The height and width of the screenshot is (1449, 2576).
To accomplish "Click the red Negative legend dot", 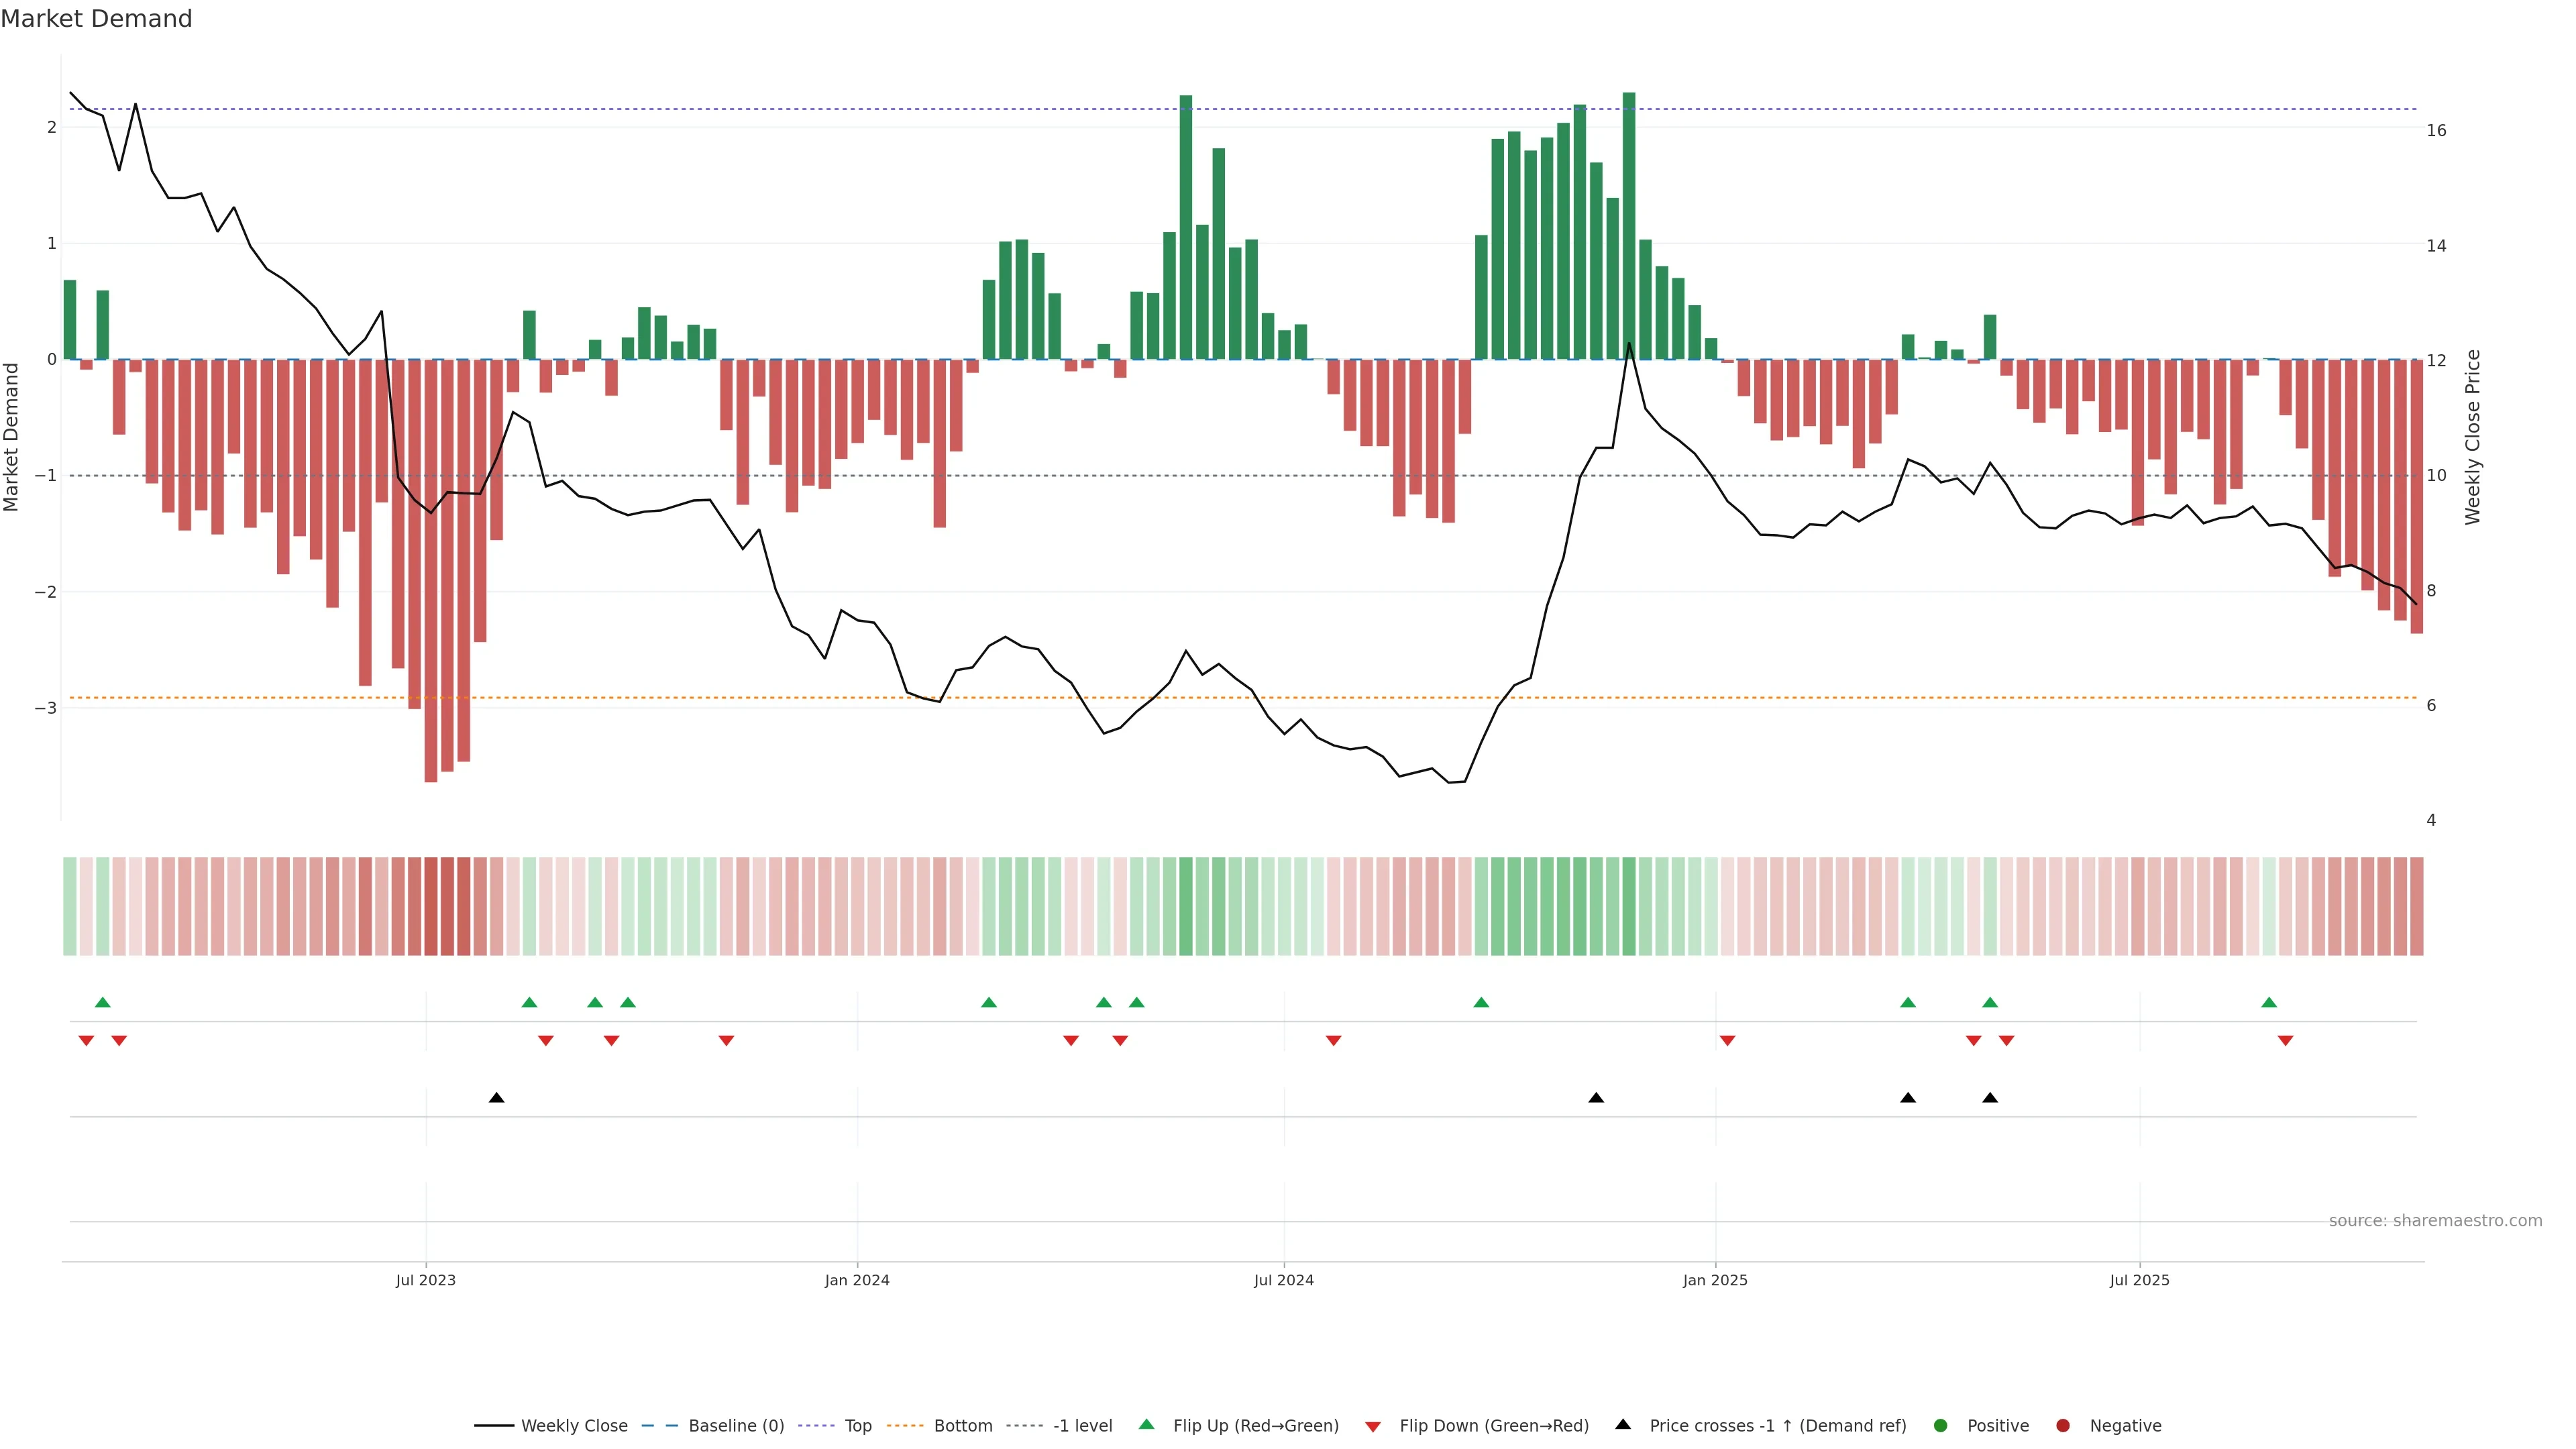I will [x=2063, y=1426].
